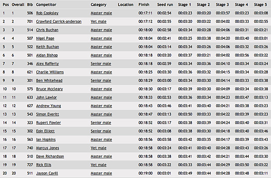Click John Lawlor's name link
Image resolution: width=271 pixels, height=178 pixels.
[46, 98]
